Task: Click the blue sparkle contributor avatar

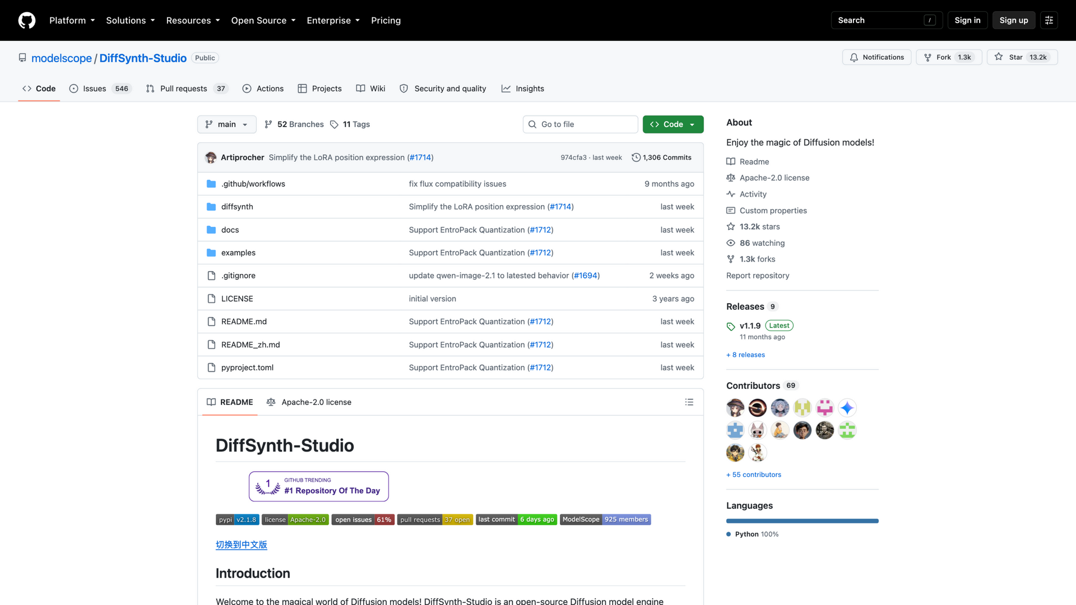Action: (x=847, y=408)
